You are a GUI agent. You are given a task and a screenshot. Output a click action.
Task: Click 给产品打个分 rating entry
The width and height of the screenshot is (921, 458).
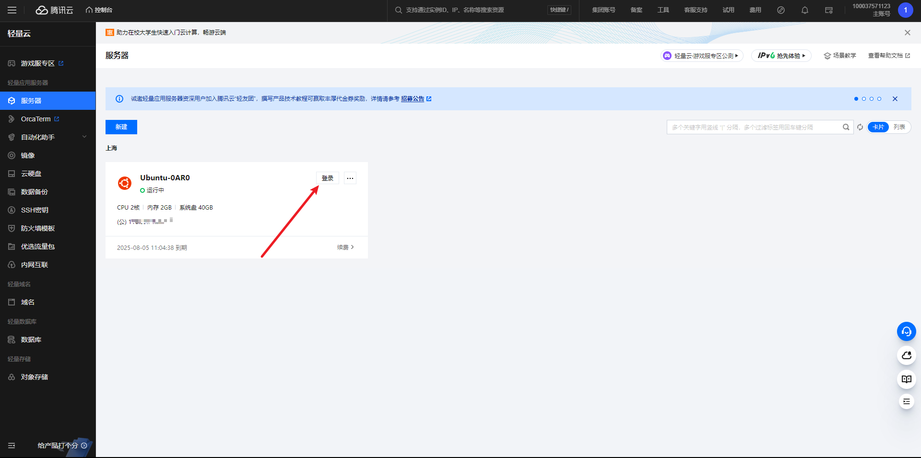tap(62, 446)
